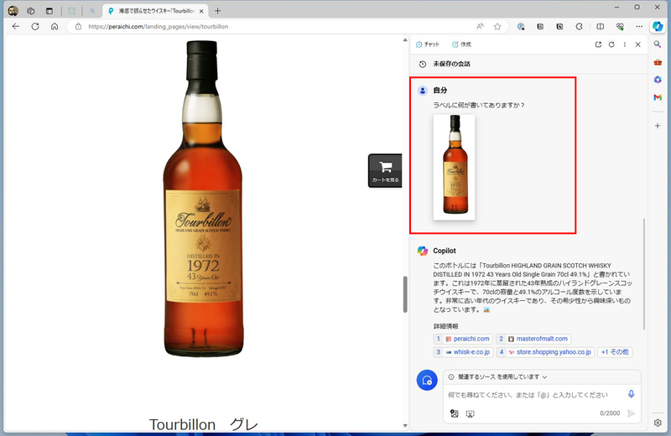The height and width of the screenshot is (436, 671).
Task: Show the +1 その他 additional sources
Action: coord(615,352)
